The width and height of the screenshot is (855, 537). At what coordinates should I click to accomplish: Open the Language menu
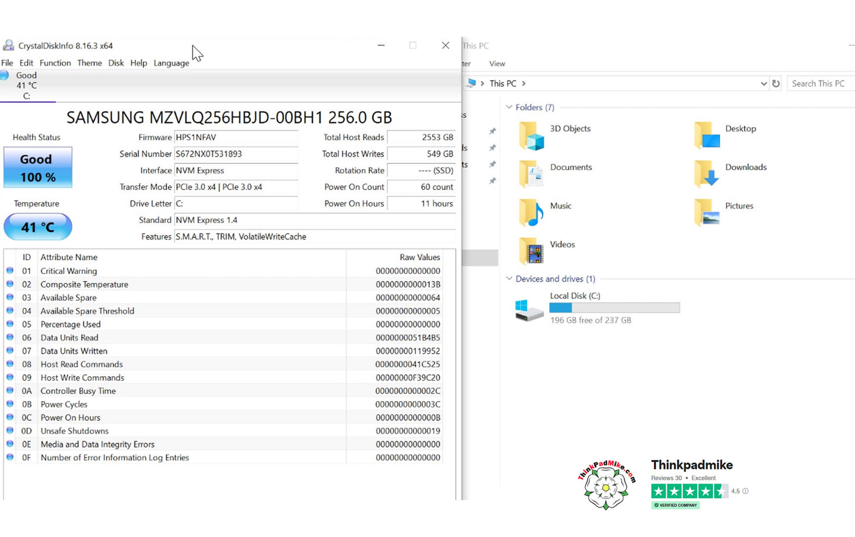click(x=171, y=63)
